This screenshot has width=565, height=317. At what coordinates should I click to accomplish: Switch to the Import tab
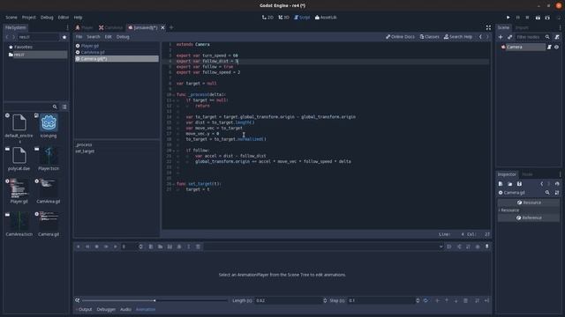point(522,27)
